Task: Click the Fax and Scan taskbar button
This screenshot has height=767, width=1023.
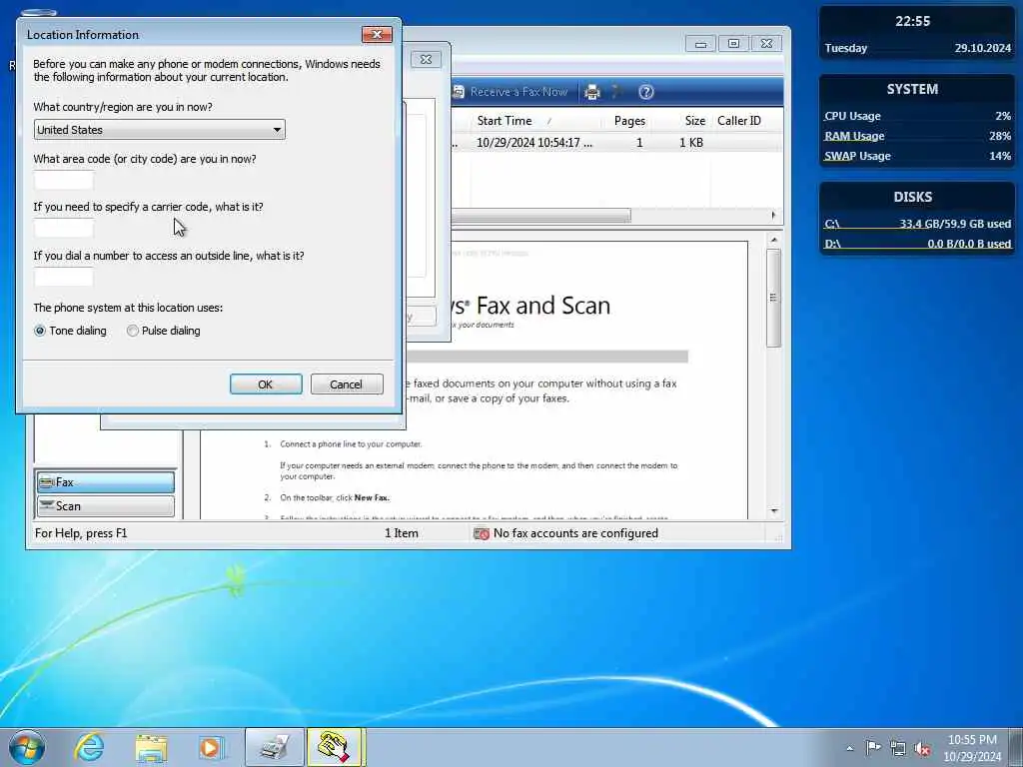Action: (274, 747)
